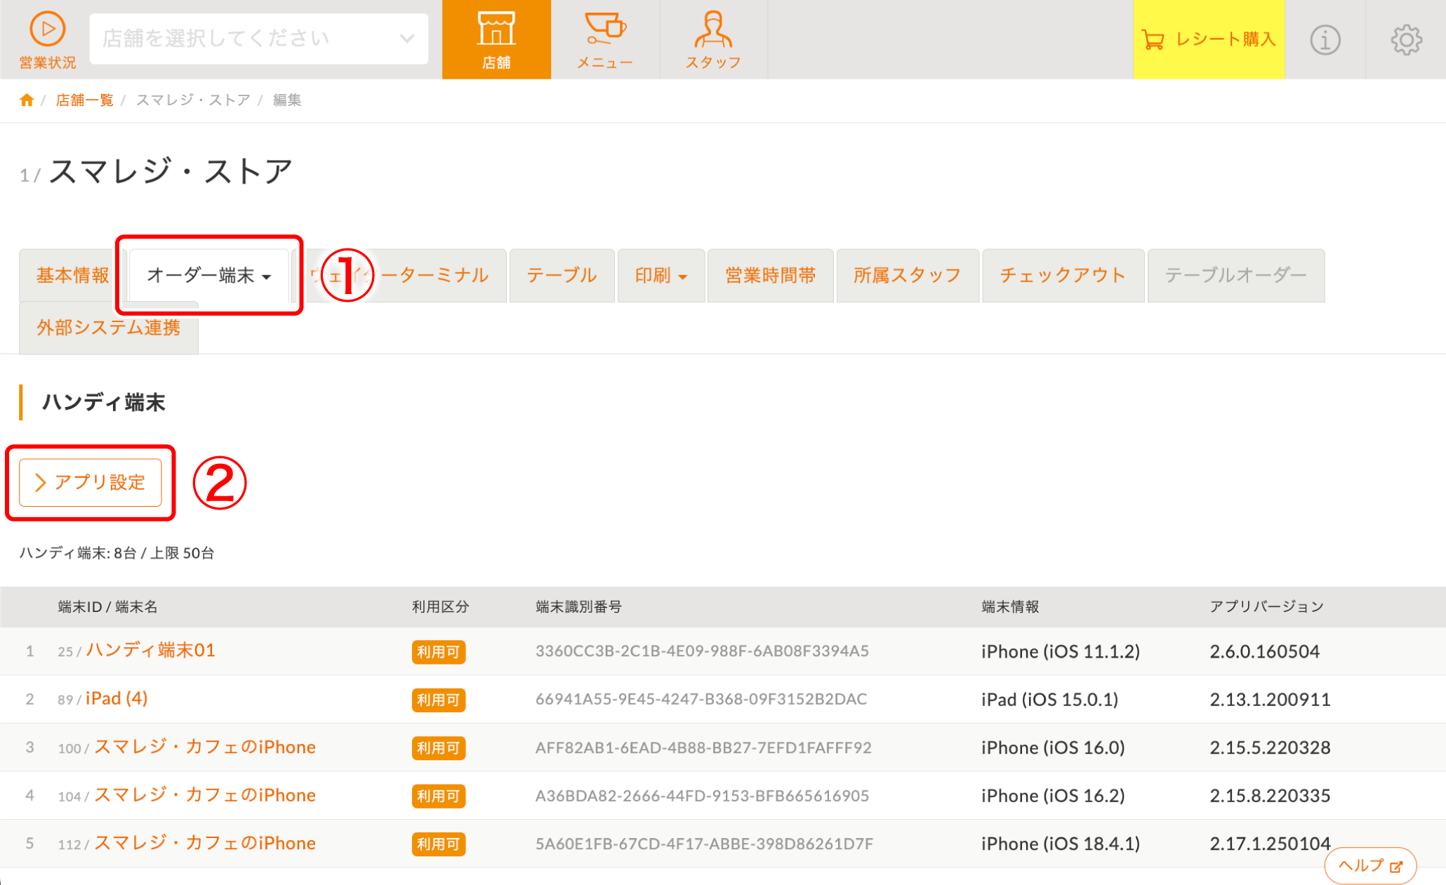Screen dimensions: 1446x885
Task: Click identifier 5A60E1FB-67CD-4F17-ABBE-398D86261D7F
Action: 704,844
